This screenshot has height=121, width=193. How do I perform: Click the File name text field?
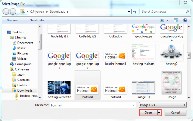coord(91,105)
